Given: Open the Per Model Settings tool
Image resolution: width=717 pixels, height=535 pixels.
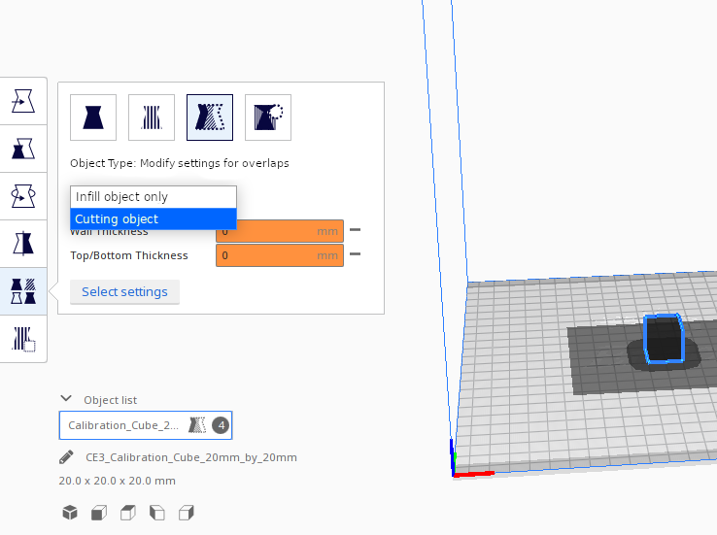Looking at the screenshot, I should (x=23, y=291).
